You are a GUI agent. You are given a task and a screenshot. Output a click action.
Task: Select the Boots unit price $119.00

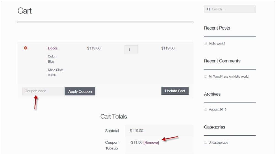[94, 48]
